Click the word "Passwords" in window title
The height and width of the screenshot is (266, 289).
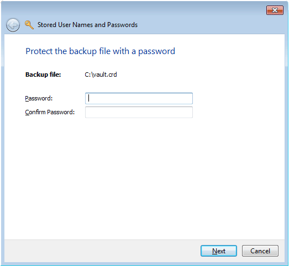pyautogui.click(x=122, y=25)
